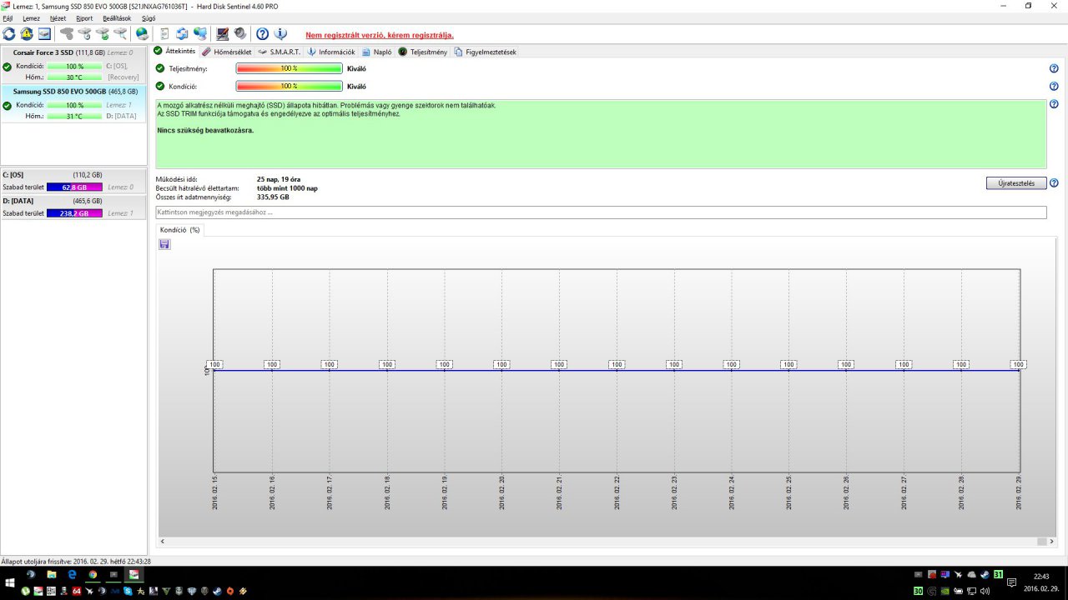This screenshot has height=600, width=1068.
Task: Open the Súgó menu
Action: [149, 18]
